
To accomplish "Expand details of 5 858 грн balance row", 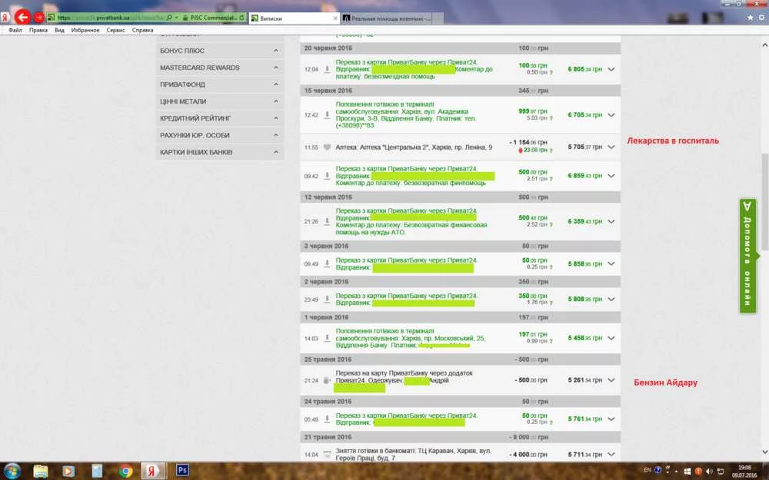I will coord(611,263).
